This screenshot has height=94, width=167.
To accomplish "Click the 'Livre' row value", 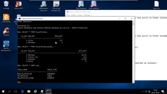I will [30, 40].
